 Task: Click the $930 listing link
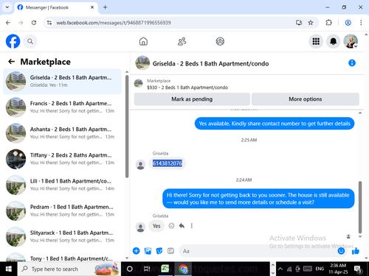pyautogui.click(x=187, y=88)
